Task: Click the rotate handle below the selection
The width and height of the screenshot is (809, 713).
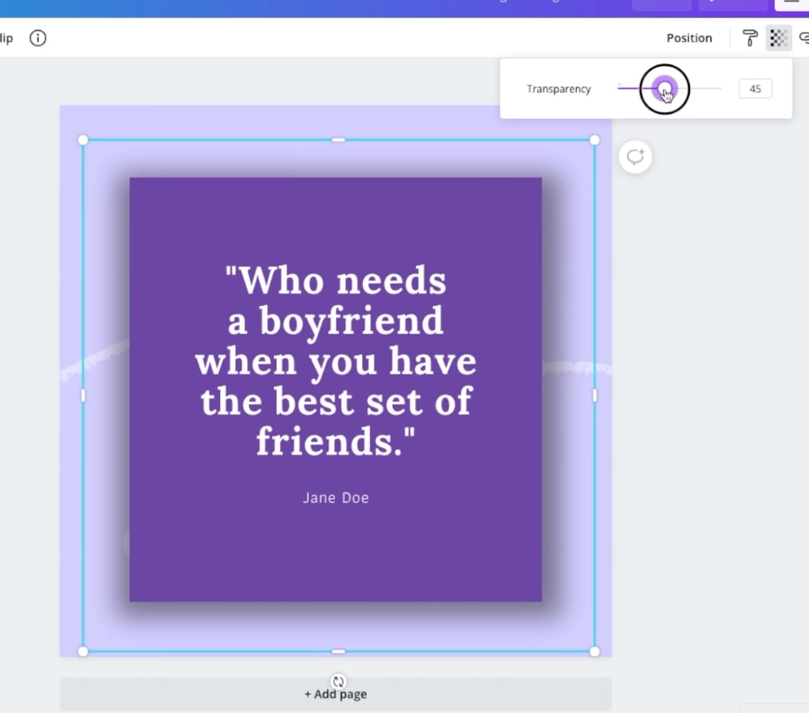Action: [338, 681]
